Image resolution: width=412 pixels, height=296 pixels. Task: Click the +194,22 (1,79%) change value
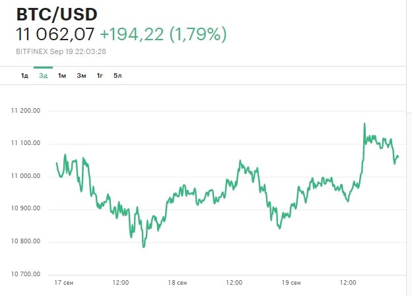(x=170, y=35)
